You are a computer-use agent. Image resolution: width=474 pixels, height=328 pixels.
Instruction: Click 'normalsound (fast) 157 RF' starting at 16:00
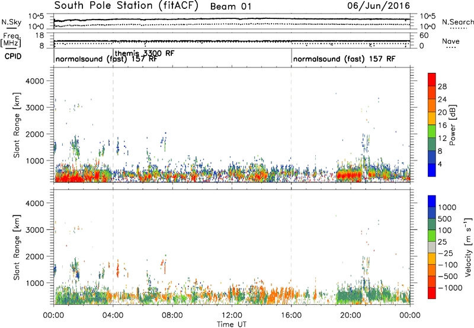tap(344, 59)
